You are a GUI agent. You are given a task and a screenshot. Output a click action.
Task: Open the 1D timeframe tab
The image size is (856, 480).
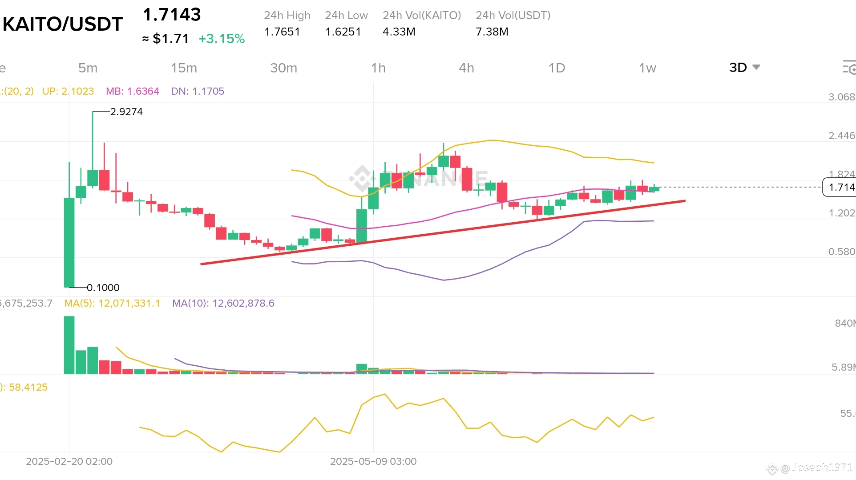point(557,68)
